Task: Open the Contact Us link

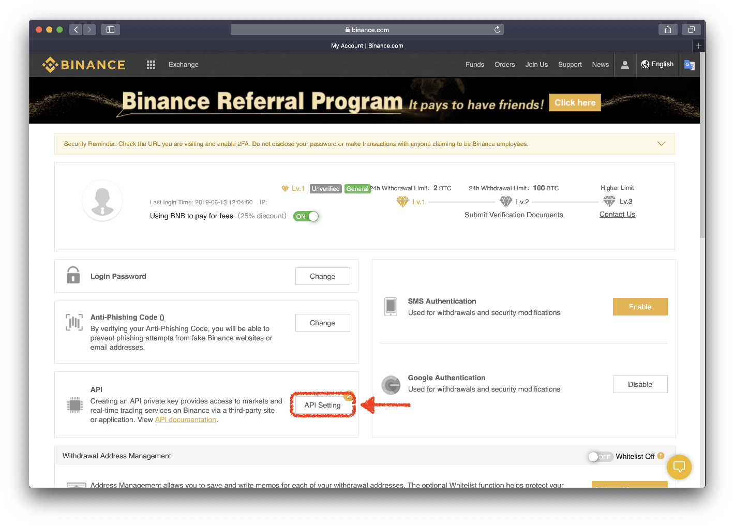Action: coord(617,214)
